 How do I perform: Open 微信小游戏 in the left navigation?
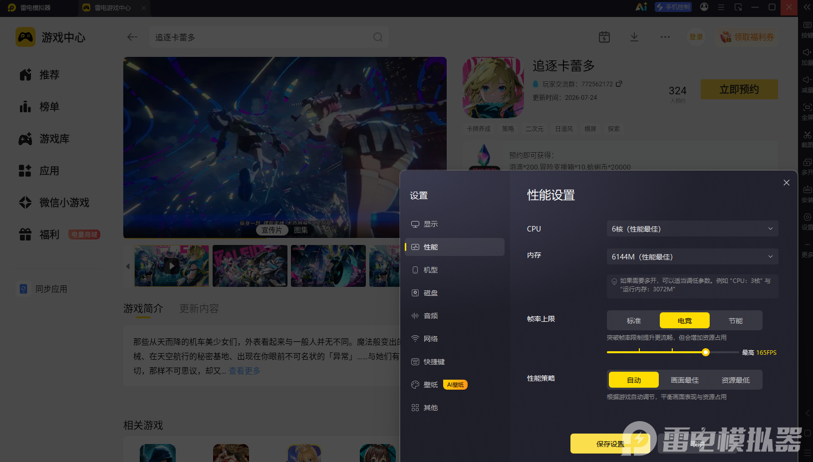[x=54, y=203]
